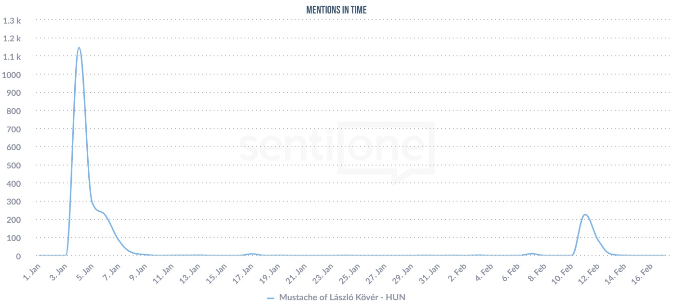Click the small bump at 17 Jan

[x=252, y=254]
